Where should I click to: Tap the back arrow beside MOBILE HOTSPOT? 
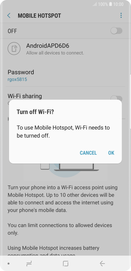click(9, 16)
